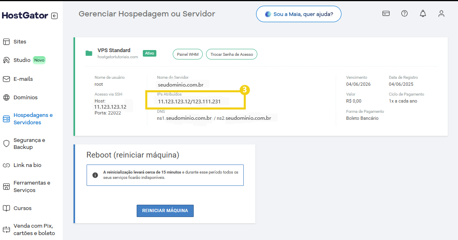458x240 pixels.
Task: Show notifications via the bell icon
Action: pos(423,14)
